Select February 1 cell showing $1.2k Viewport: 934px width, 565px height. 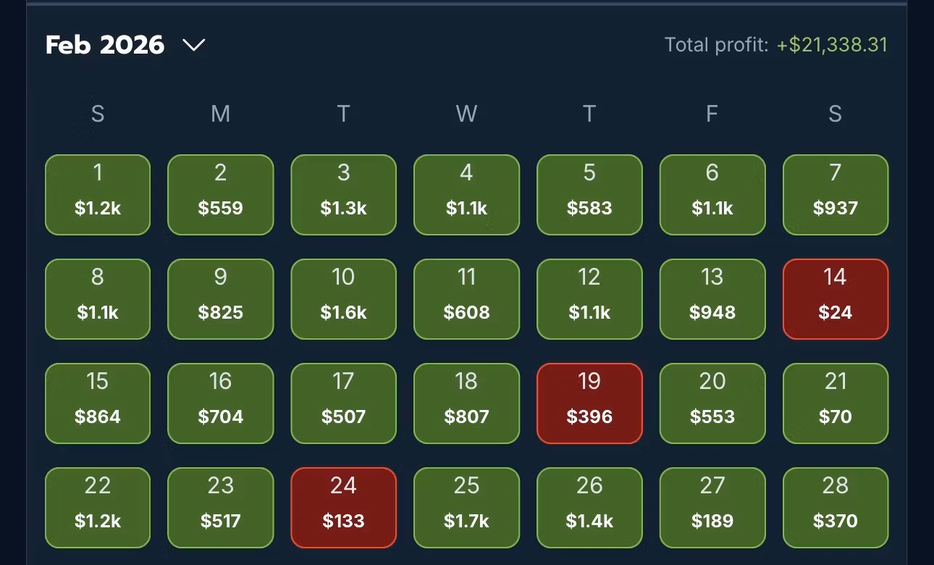(x=98, y=195)
